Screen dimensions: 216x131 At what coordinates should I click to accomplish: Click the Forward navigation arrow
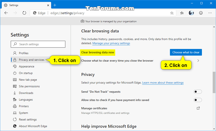click(15, 13)
